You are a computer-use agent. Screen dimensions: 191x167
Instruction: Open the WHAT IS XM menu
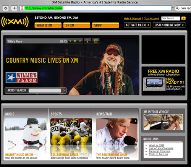[x=48, y=25]
